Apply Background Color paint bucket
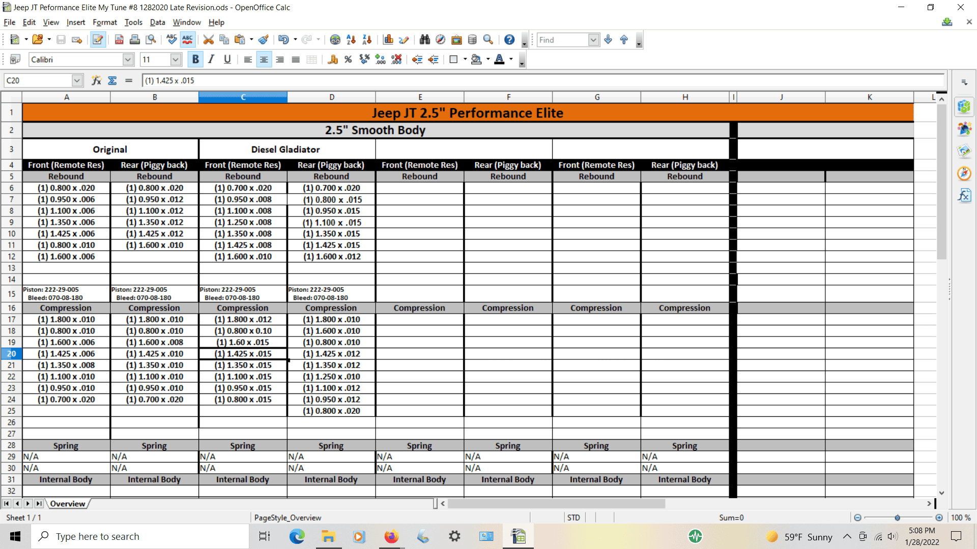 [x=476, y=59]
